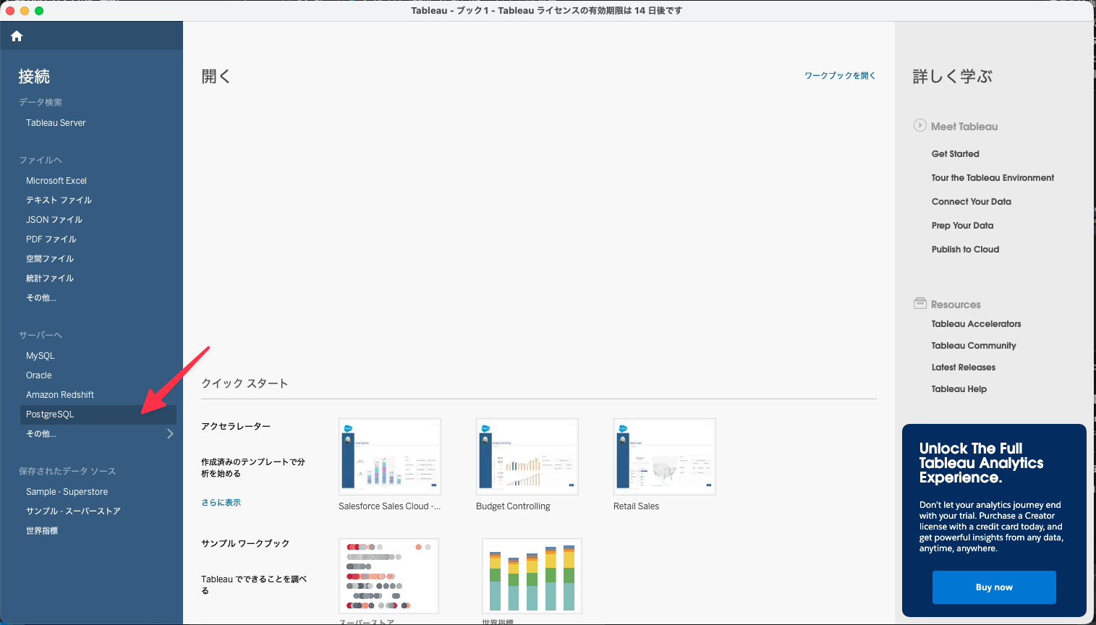Click the Home icon in the sidebar
This screenshot has width=1096, height=625.
17,36
